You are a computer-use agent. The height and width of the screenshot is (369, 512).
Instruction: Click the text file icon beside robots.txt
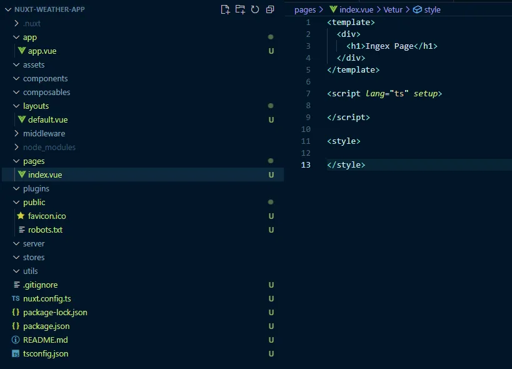click(21, 230)
